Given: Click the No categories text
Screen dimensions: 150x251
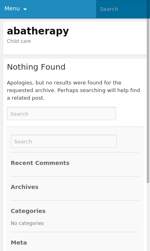Looking at the screenshot, I should (x=27, y=223).
